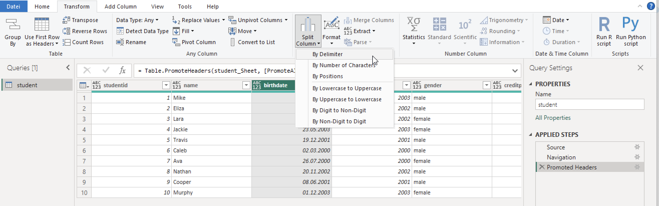Screen dimensions: 659x206
Task: Select the student query
Action: pyautogui.click(x=37, y=85)
